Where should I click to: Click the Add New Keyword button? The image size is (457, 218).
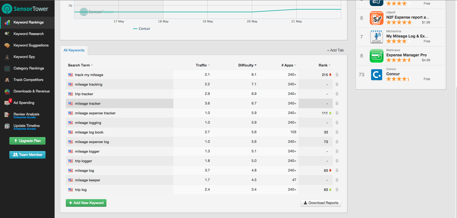tap(86, 203)
